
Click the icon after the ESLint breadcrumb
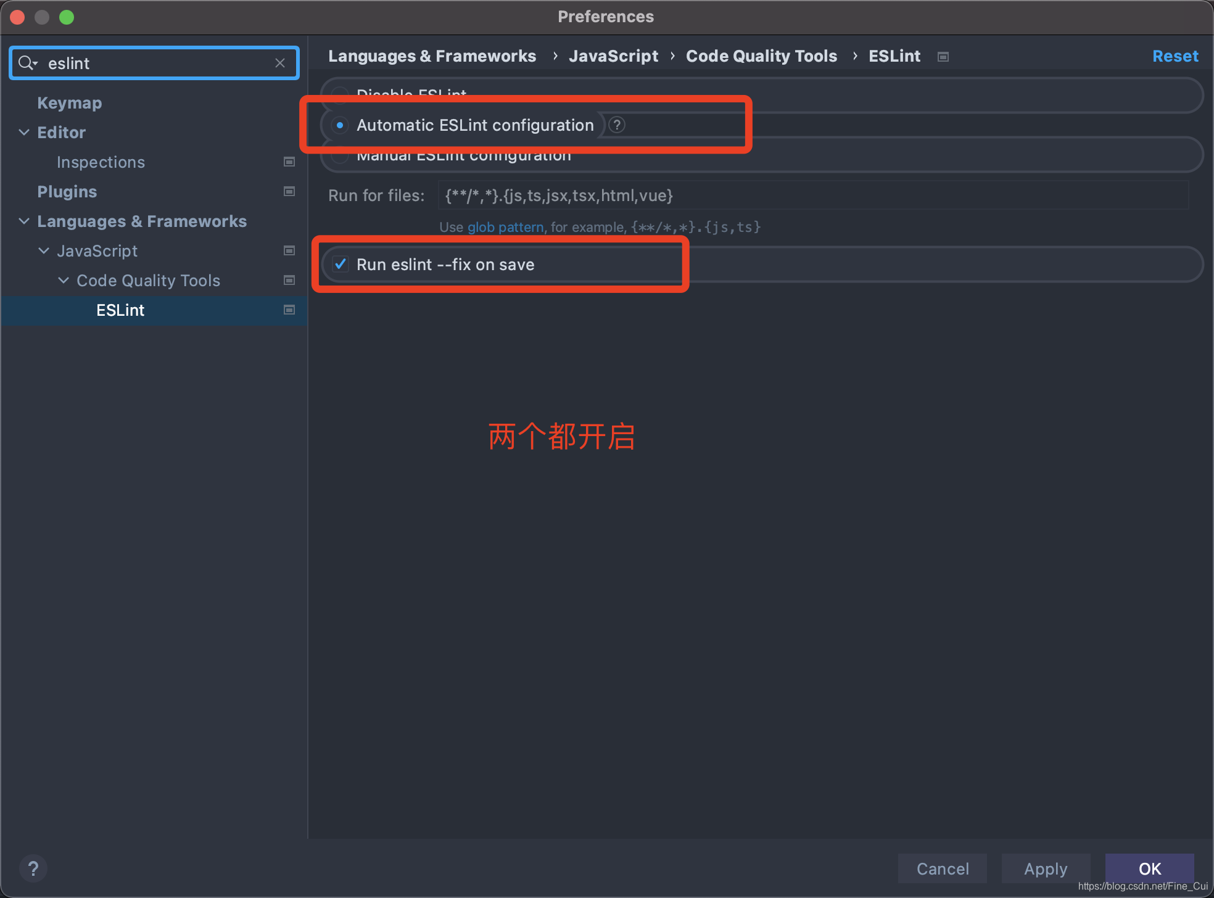(943, 56)
